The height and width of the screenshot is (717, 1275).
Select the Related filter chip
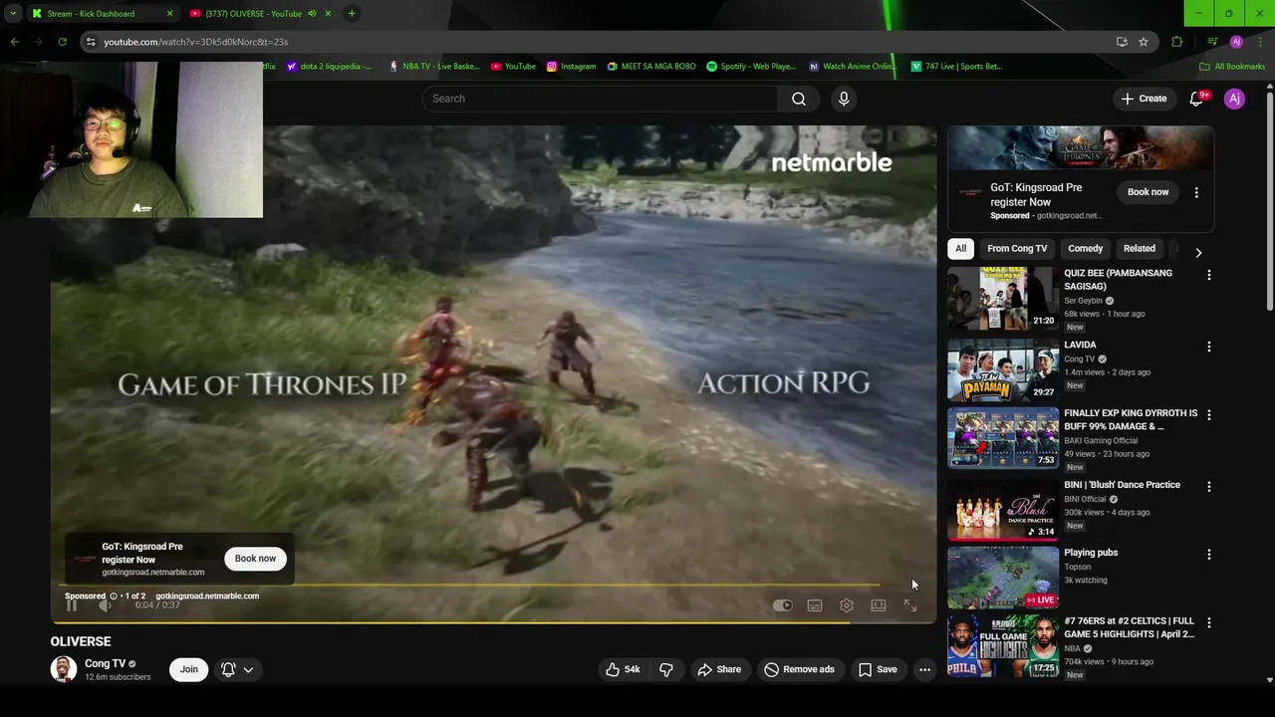1139,249
